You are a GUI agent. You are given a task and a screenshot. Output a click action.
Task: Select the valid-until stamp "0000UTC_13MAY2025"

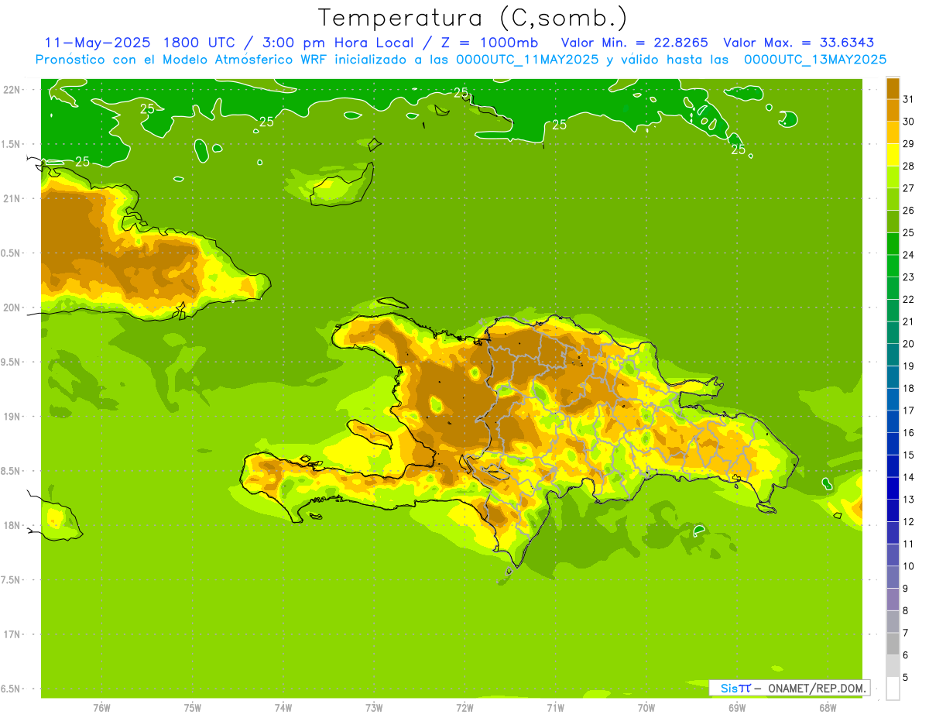point(815,60)
